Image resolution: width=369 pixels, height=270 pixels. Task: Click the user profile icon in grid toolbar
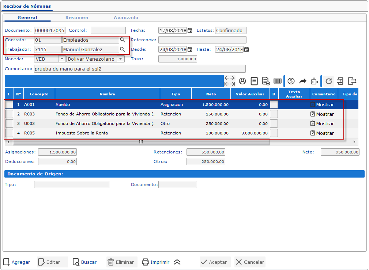click(x=242, y=81)
